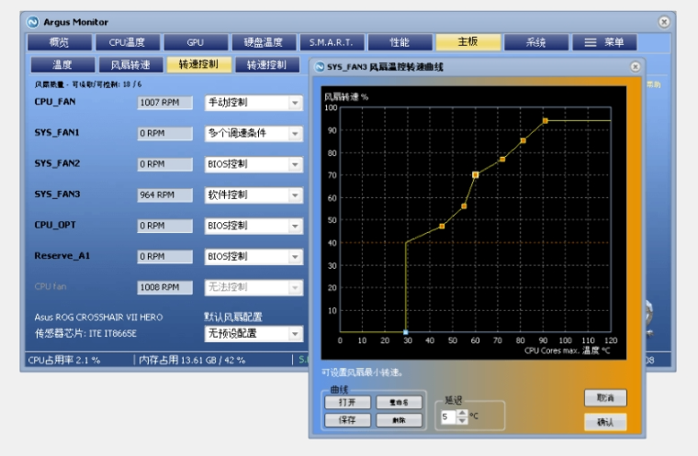Select the highlighted yellow 转速控制 sub-tab
The height and width of the screenshot is (456, 698).
pos(198,64)
